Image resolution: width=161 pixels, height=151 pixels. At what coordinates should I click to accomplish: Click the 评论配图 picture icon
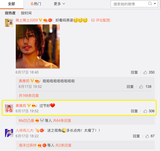(x=93, y=20)
